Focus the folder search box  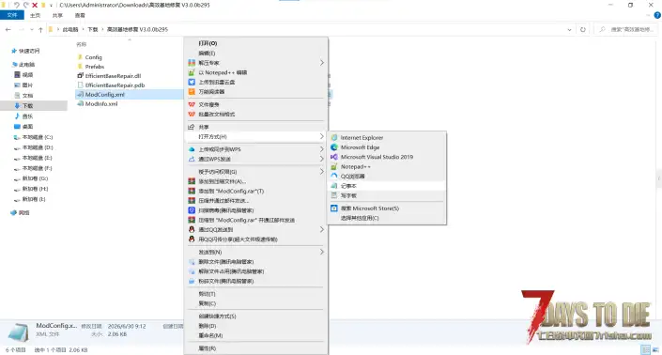[x=626, y=29]
